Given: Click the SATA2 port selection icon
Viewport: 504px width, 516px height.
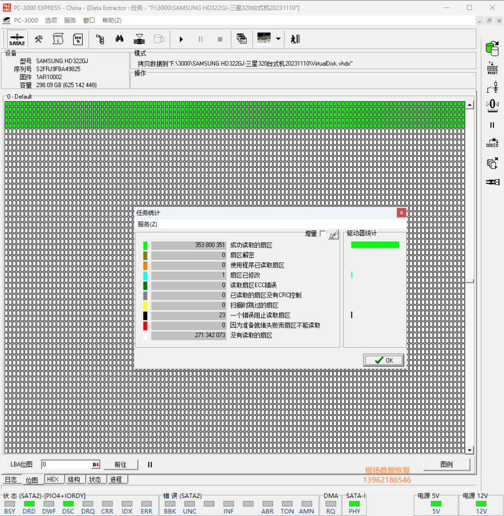Looking at the screenshot, I should (x=17, y=39).
